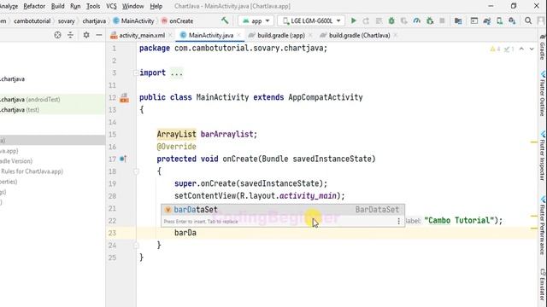Open the Refactor menu
547x307 pixels.
34,6
